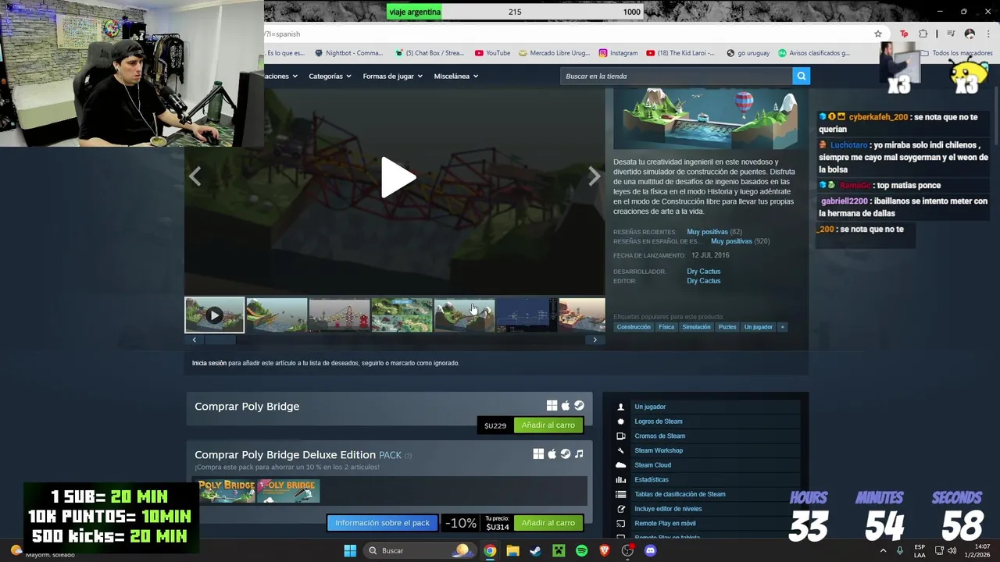1000x562 pixels.
Task: Open the Dry Cactus editor link
Action: click(x=704, y=281)
